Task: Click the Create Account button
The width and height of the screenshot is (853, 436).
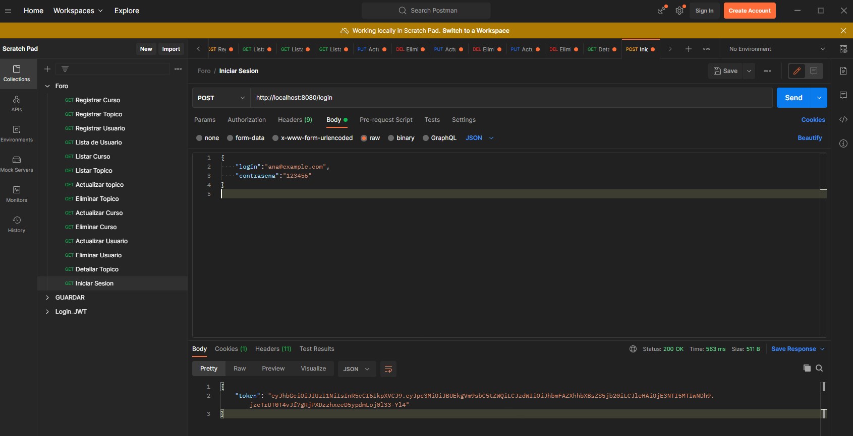Action: click(x=750, y=11)
